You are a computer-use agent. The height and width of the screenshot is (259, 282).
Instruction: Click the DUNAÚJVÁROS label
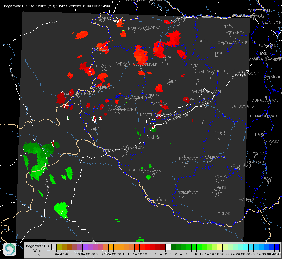[x=265, y=100]
